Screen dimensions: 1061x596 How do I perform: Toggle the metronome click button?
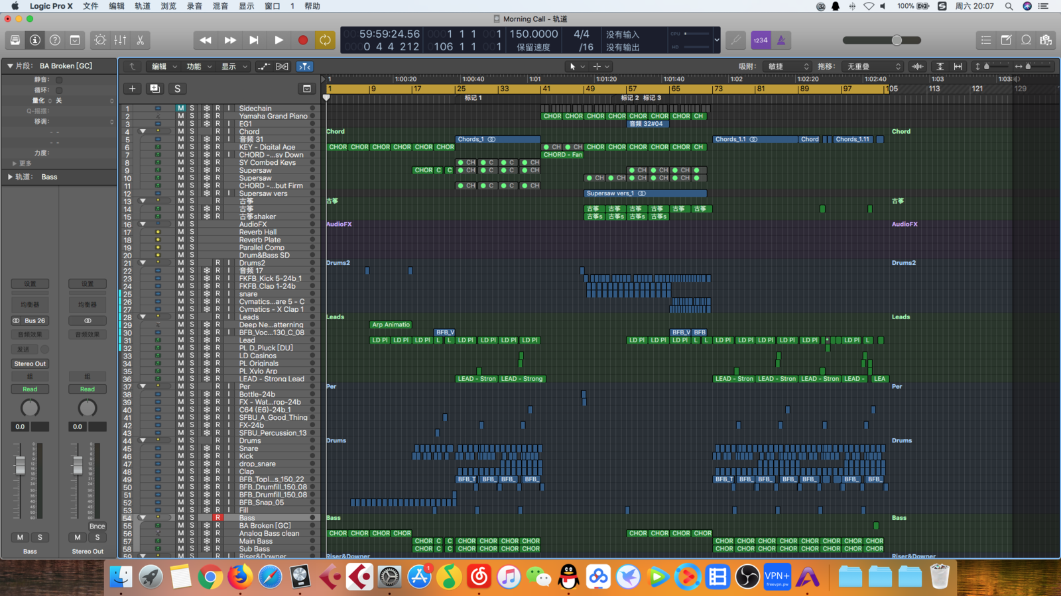point(781,40)
